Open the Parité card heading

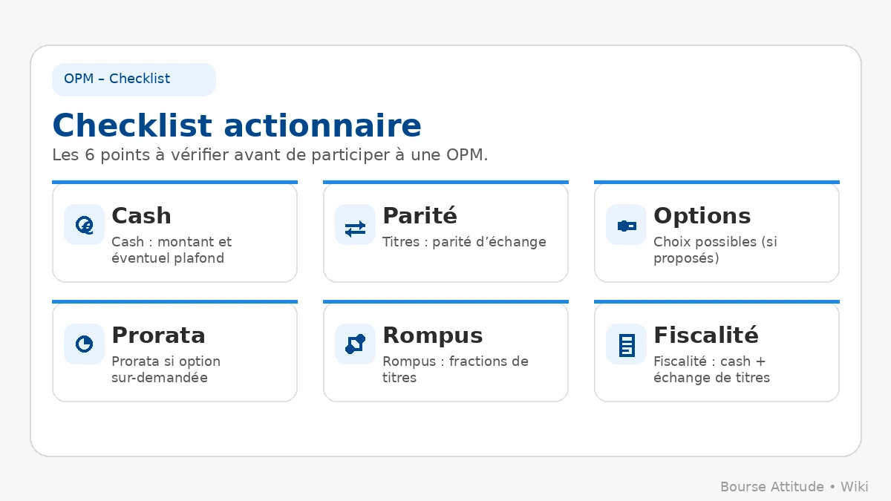(420, 216)
